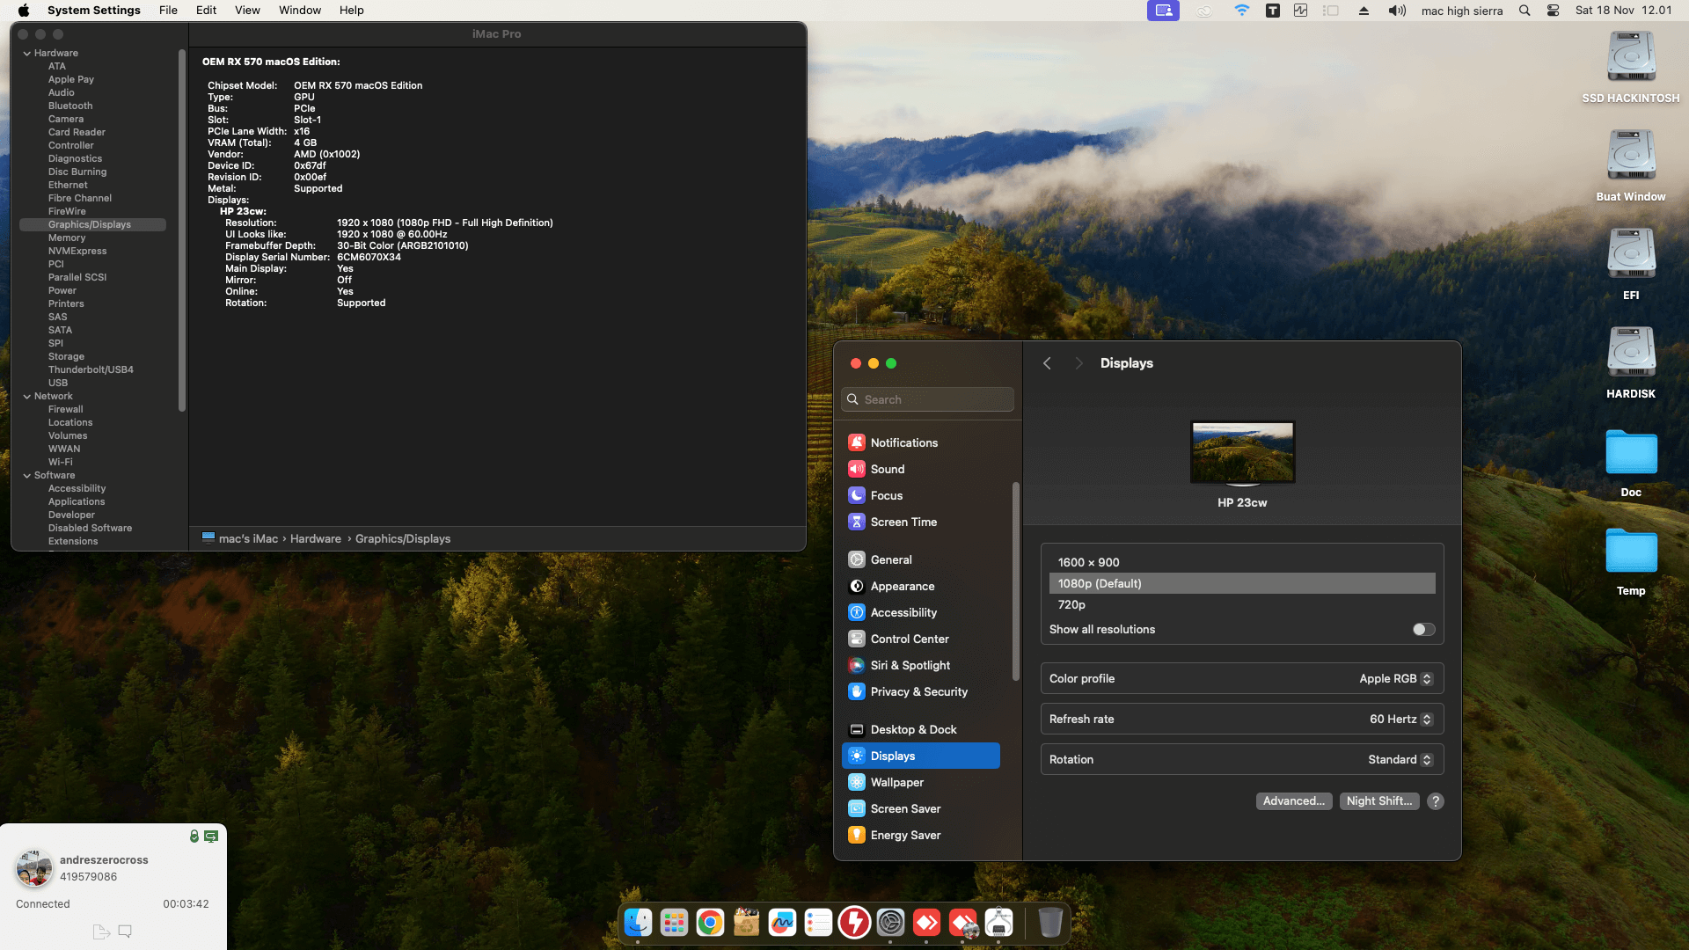Open Spotlight search from the menu bar

[x=1524, y=11]
